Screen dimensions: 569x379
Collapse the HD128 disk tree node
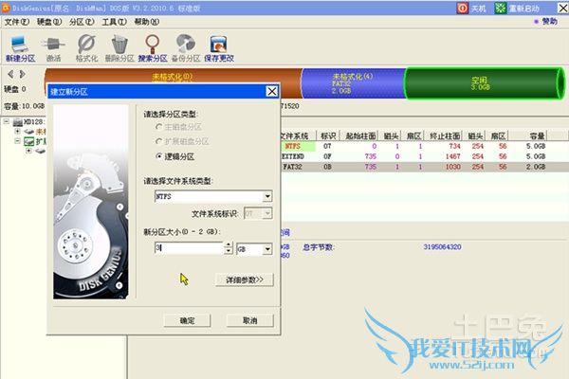tap(7, 121)
